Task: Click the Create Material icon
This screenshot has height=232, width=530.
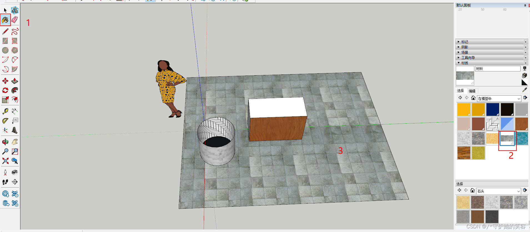Action: 524,75
